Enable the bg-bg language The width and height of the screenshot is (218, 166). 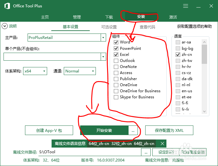coord(178,48)
